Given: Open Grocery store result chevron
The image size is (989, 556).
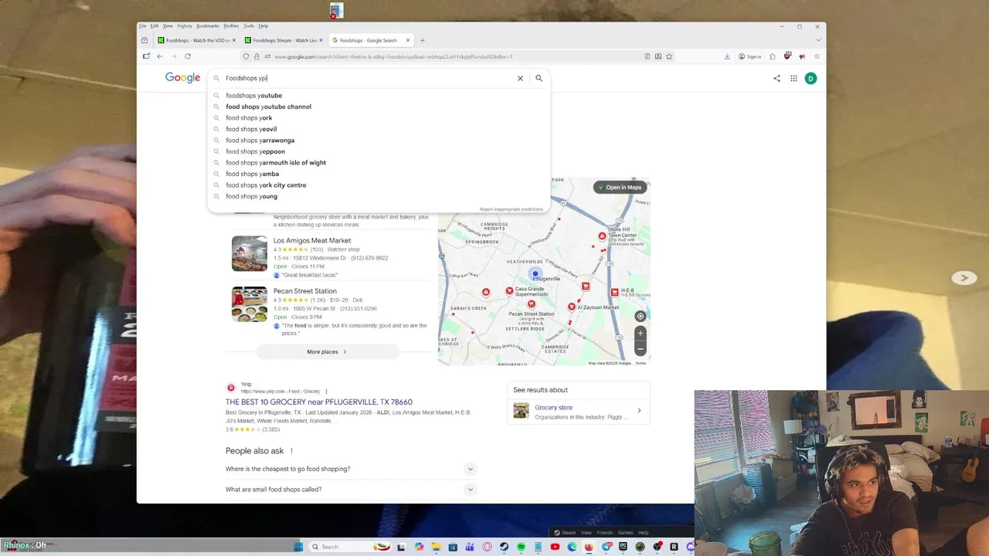Looking at the screenshot, I should point(639,411).
